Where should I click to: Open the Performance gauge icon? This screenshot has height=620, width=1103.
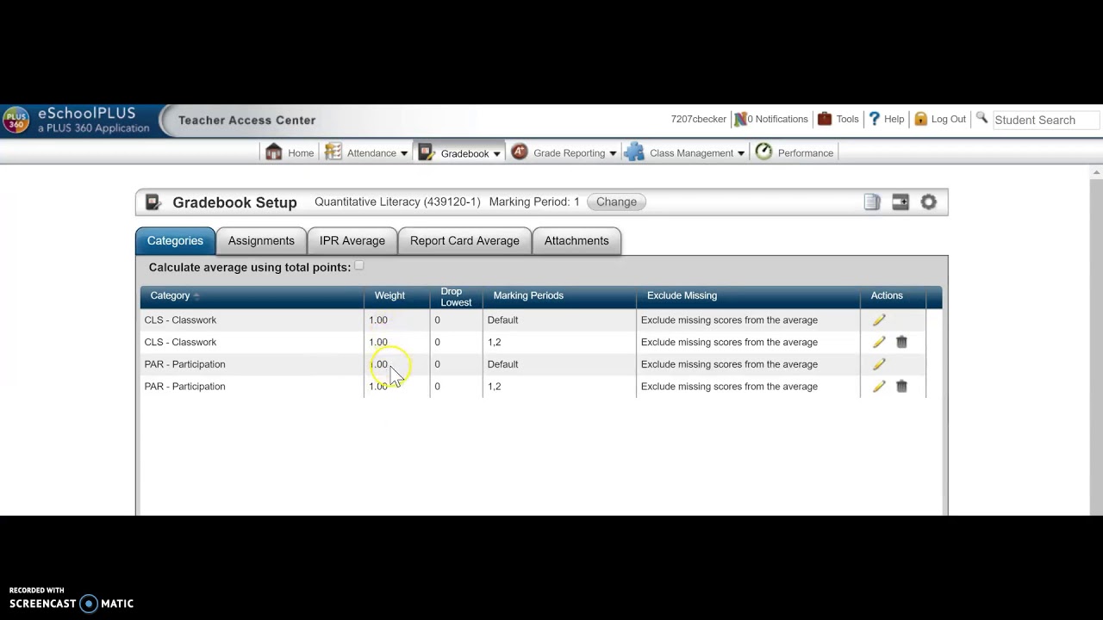[x=763, y=152]
